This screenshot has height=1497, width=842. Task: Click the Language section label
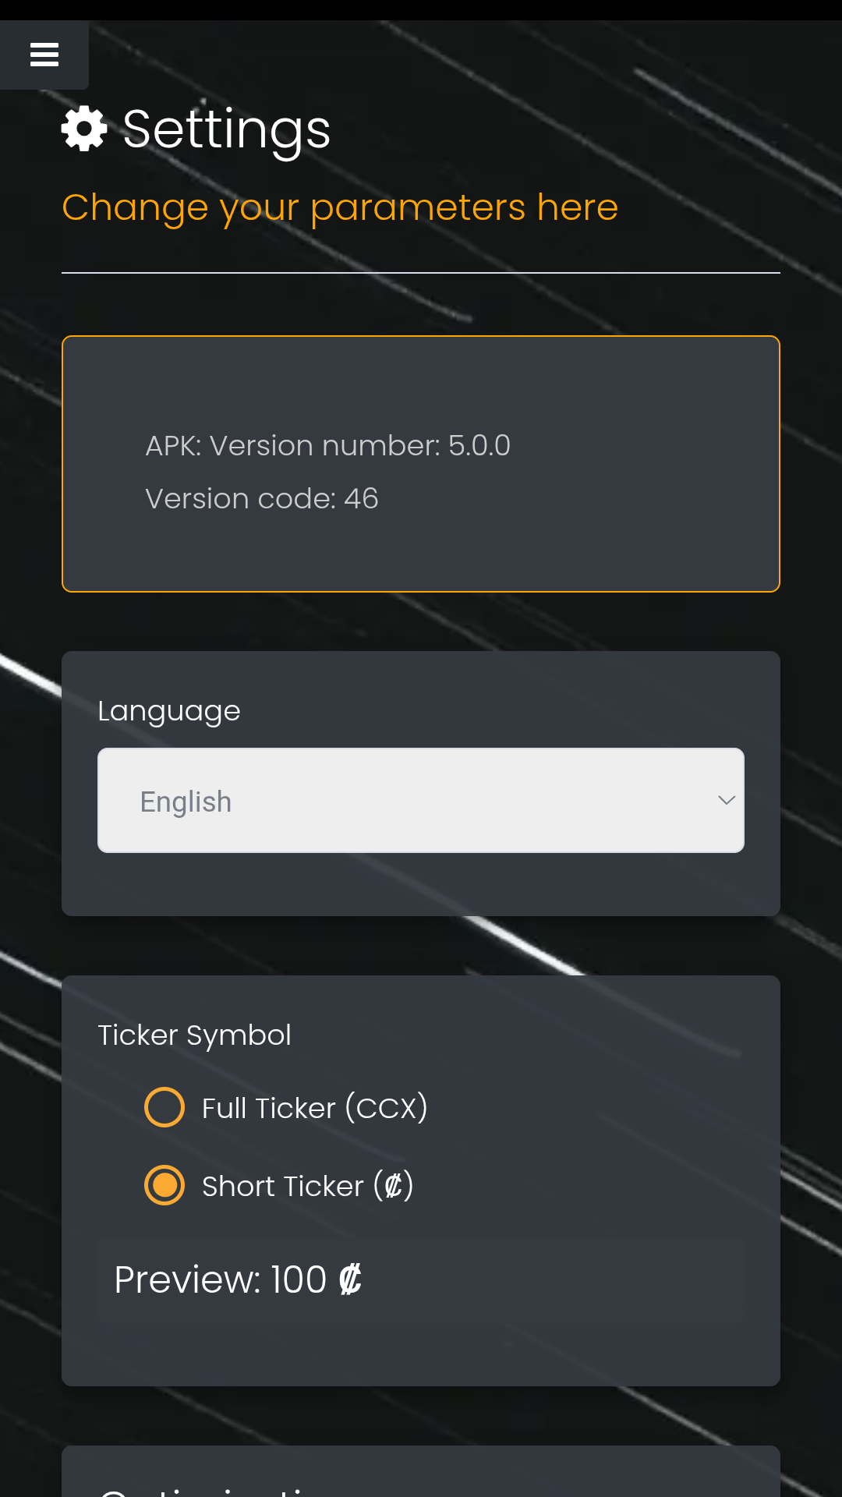coord(169,711)
